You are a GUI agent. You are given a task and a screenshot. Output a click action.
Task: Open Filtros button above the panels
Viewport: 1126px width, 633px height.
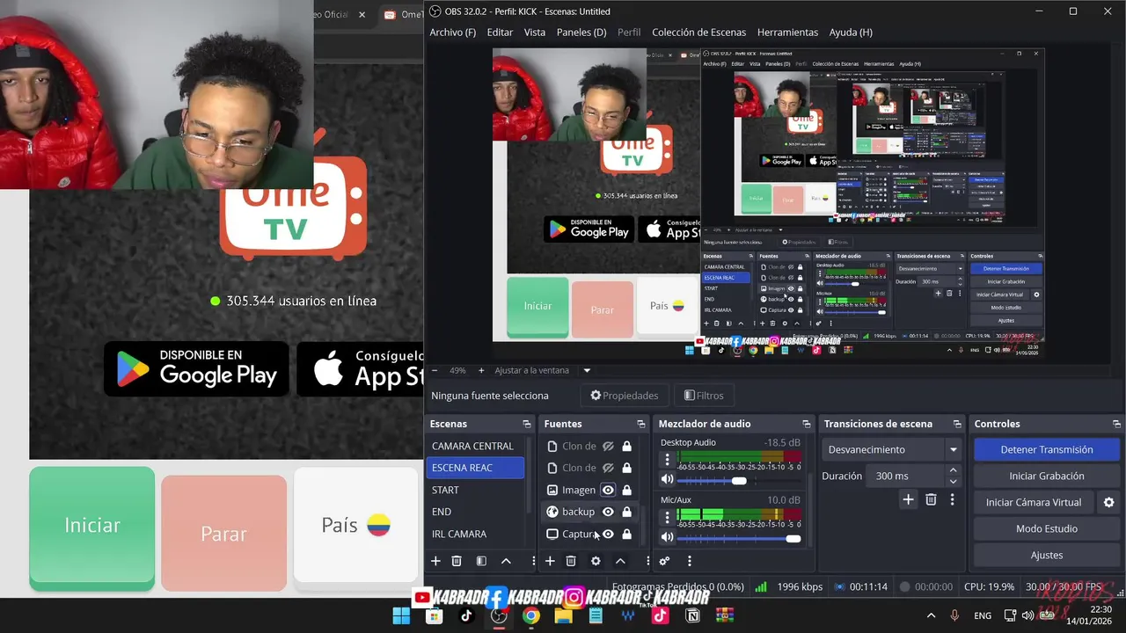point(703,396)
